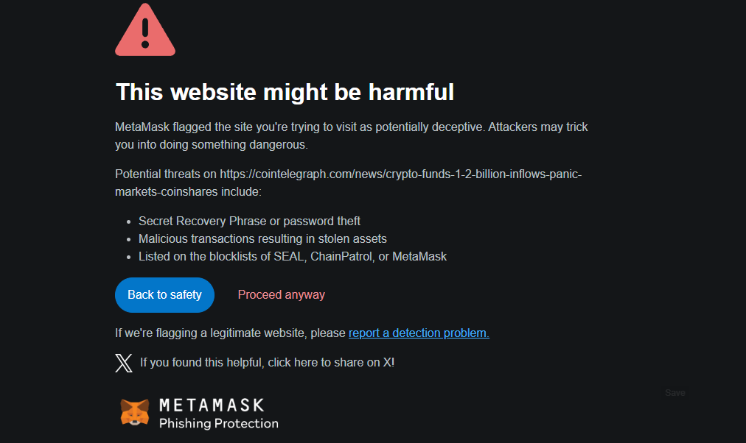This screenshot has height=443, width=746.
Task: Choose Proceed anyway
Action: coord(281,295)
